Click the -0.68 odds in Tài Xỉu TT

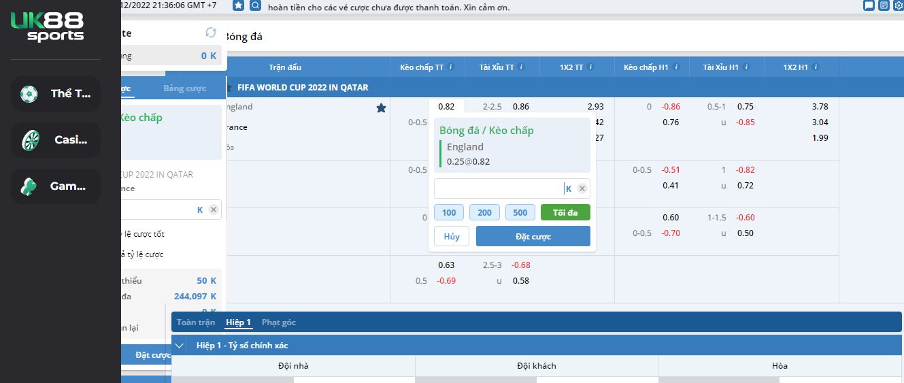pos(521,265)
